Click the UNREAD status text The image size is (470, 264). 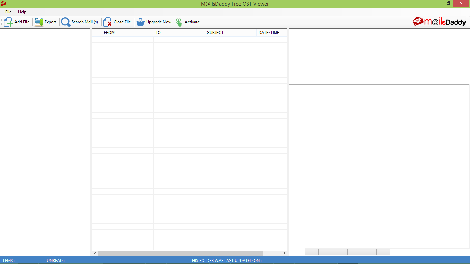point(56,261)
